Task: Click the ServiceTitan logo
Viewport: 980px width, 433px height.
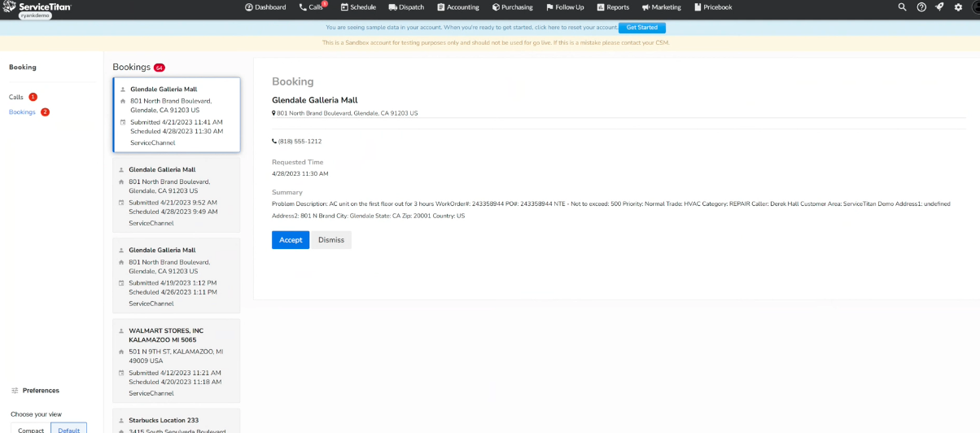Action: tap(37, 6)
